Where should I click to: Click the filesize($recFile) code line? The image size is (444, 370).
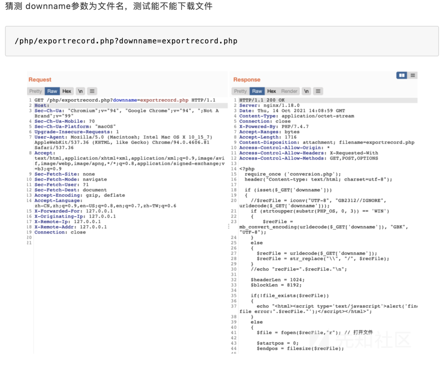point(300,349)
